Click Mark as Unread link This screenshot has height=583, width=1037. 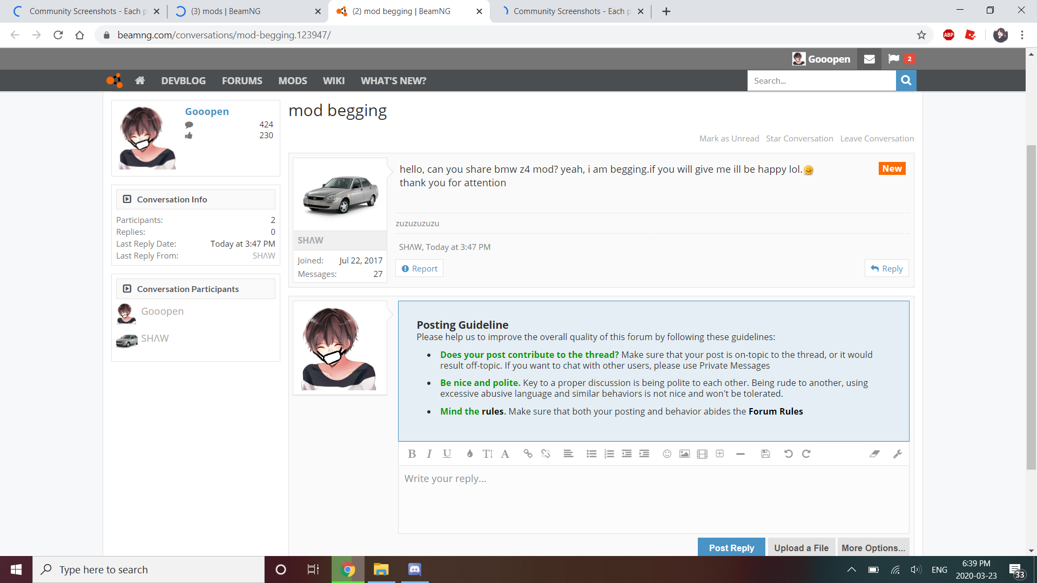729,139
